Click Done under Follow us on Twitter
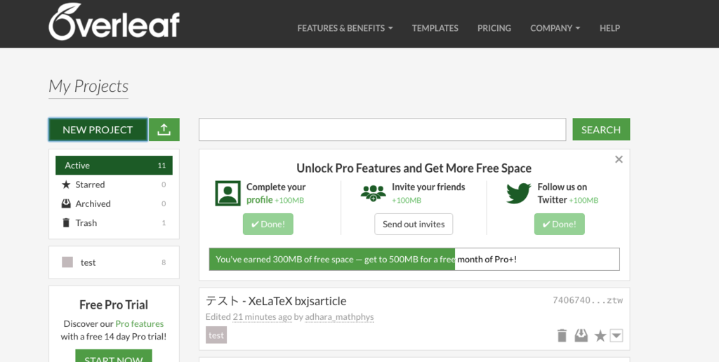 (560, 224)
